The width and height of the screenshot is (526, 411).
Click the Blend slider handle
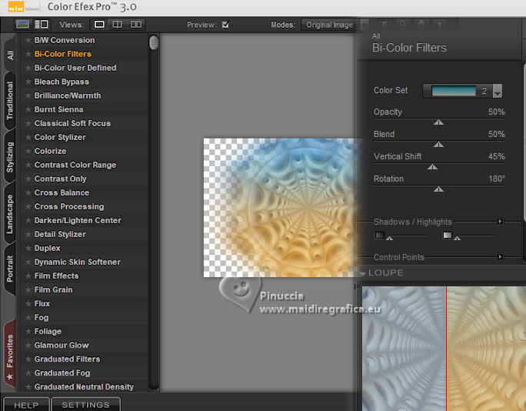tap(438, 145)
